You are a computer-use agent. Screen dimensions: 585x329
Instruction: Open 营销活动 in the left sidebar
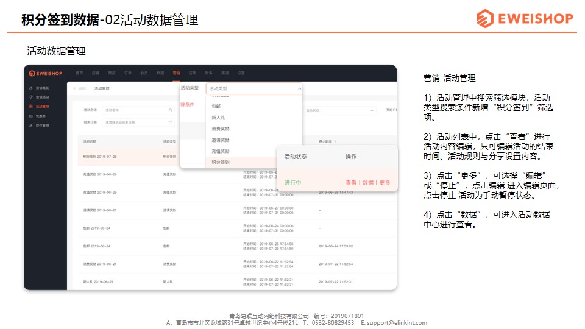click(42, 97)
